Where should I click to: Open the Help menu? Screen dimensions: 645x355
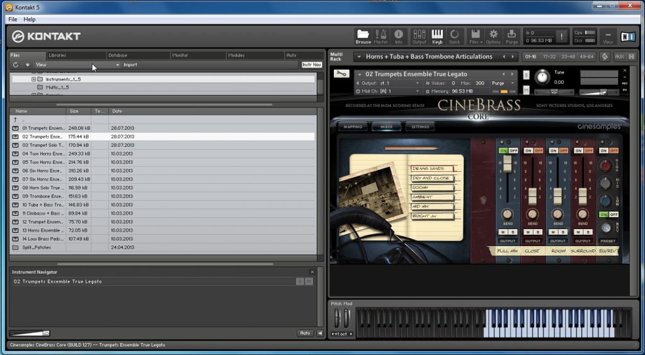(29, 20)
